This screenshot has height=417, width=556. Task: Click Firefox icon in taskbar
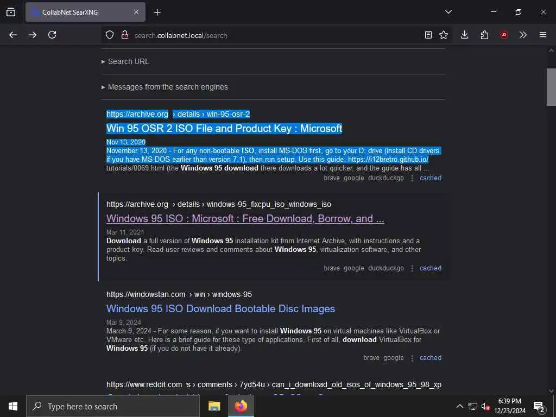(x=241, y=406)
